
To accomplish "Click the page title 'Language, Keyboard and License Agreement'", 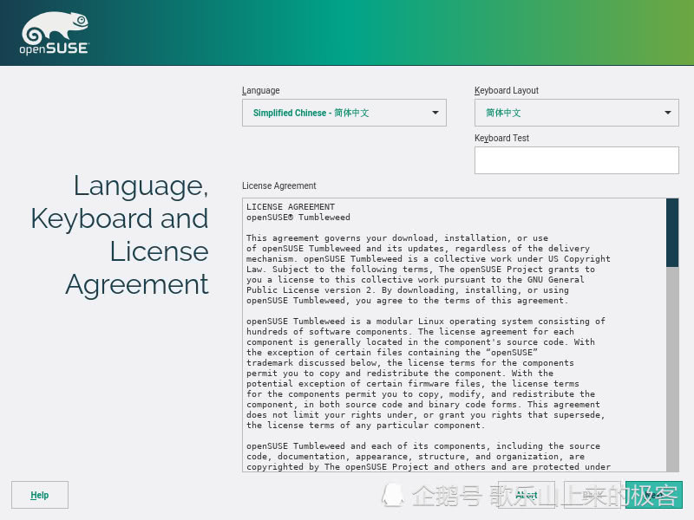I will tap(120, 234).
